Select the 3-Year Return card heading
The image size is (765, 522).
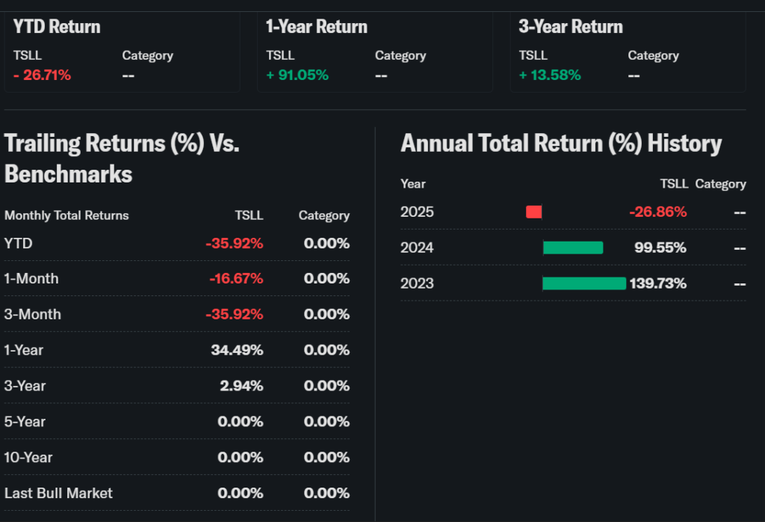click(571, 27)
